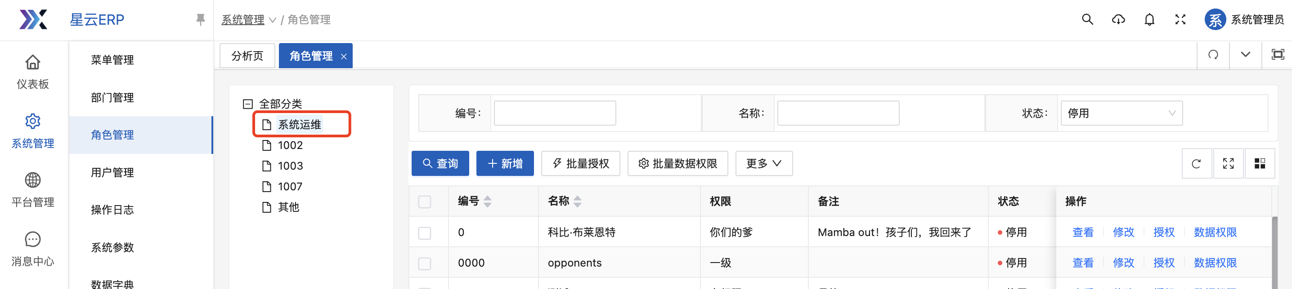Open 用户管理 in the side menu
The image size is (1292, 289).
112,172
